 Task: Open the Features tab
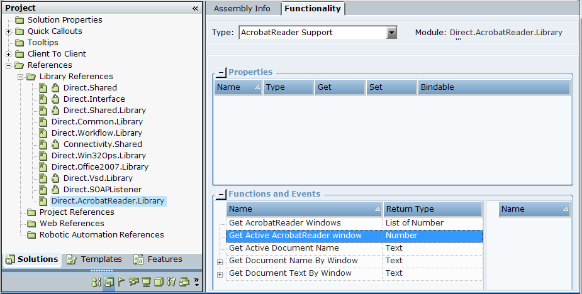pos(158,259)
